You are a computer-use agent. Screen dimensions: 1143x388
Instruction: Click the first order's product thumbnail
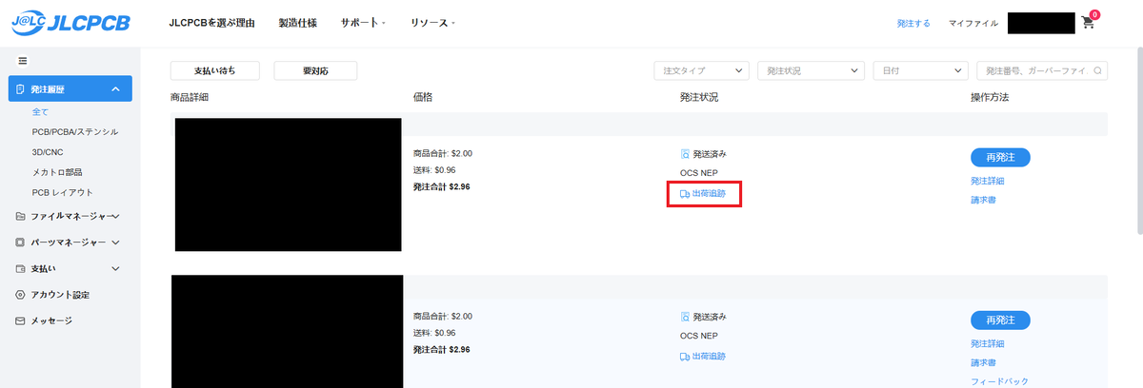(289, 184)
